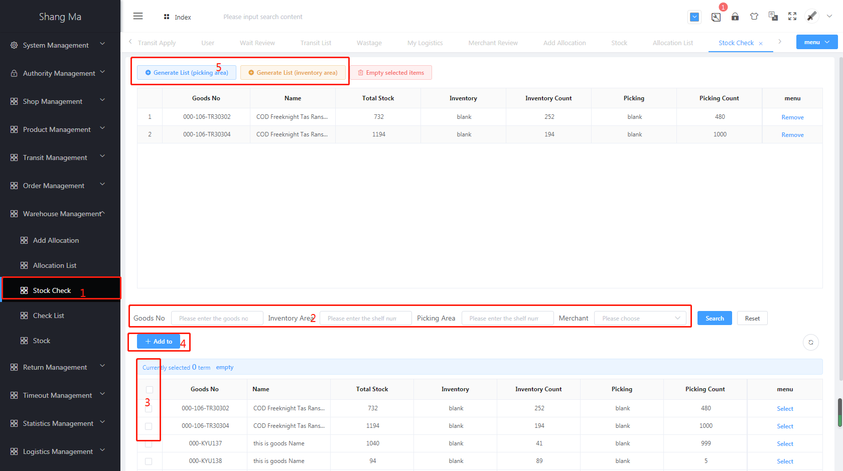Click Generate List (inventory area) button
Screen dimensions: 843x471
[293, 72]
